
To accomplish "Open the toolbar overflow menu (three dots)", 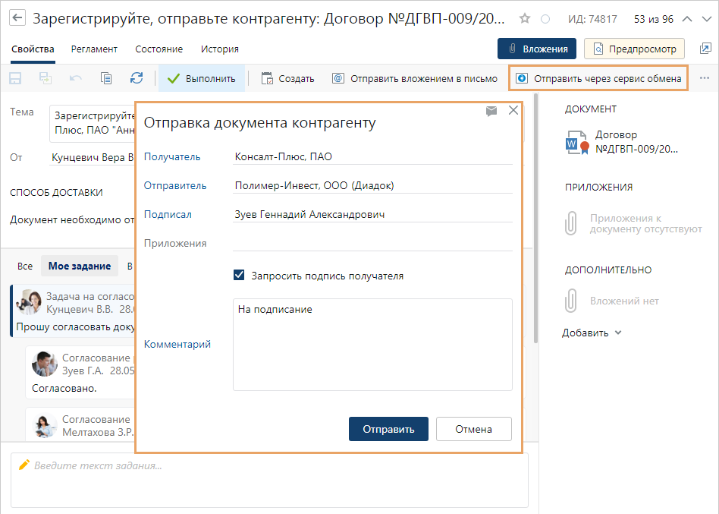I will coord(705,78).
